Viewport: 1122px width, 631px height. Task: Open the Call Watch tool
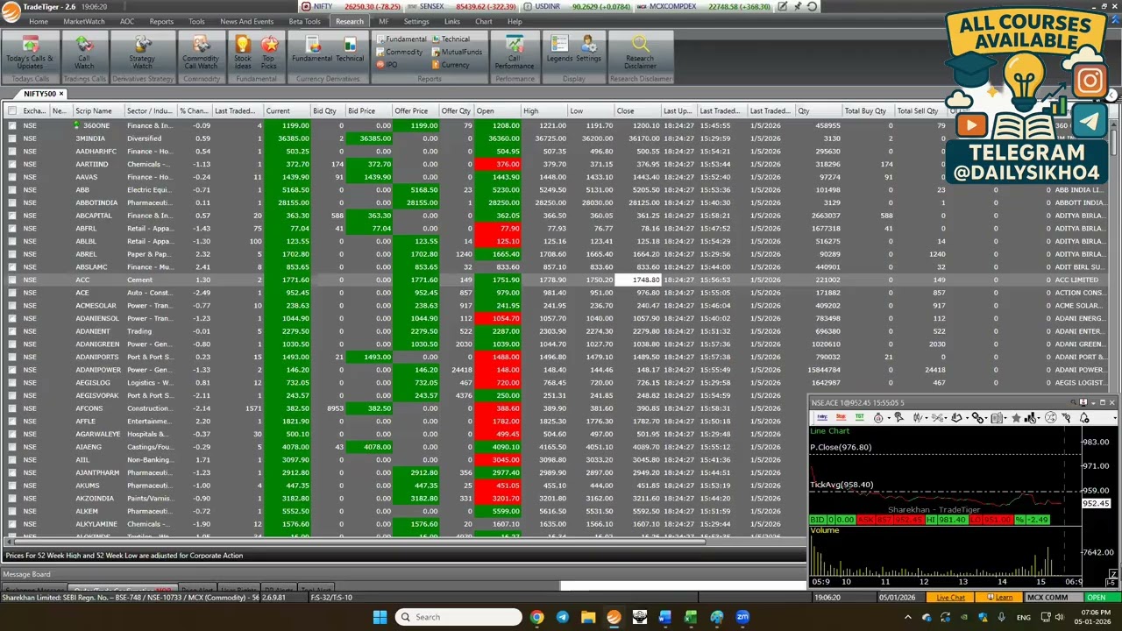click(84, 52)
